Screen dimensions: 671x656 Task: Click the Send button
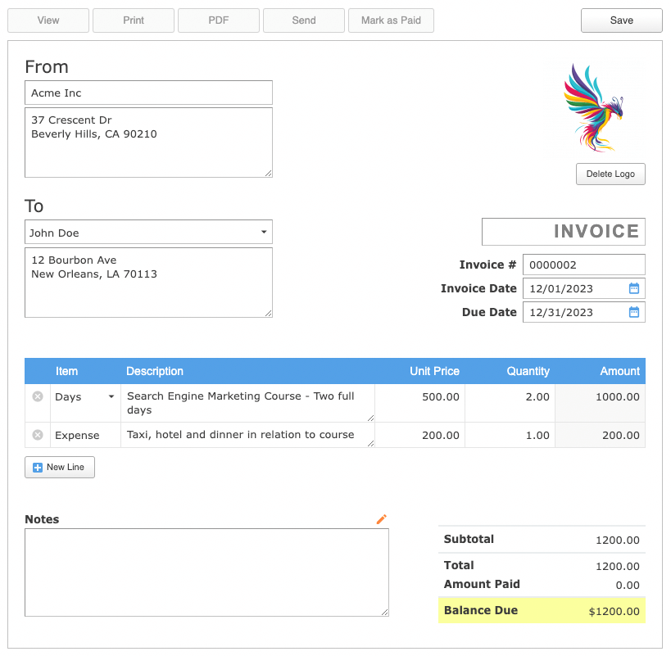[304, 20]
